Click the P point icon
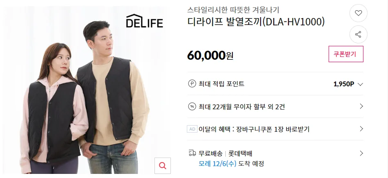Image resolution: width=388 pixels, height=178 pixels. click(192, 84)
